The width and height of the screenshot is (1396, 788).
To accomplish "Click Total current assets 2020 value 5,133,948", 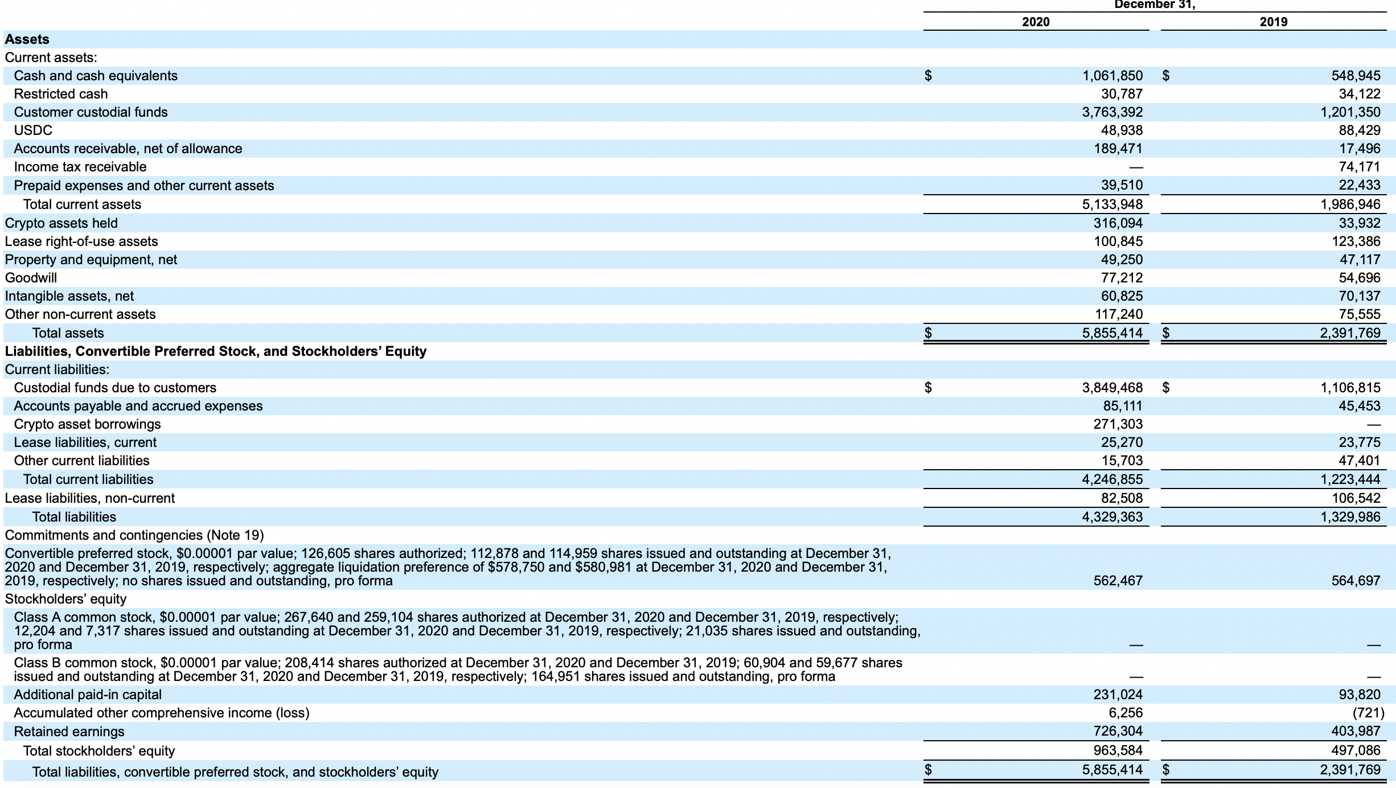I will (1112, 204).
